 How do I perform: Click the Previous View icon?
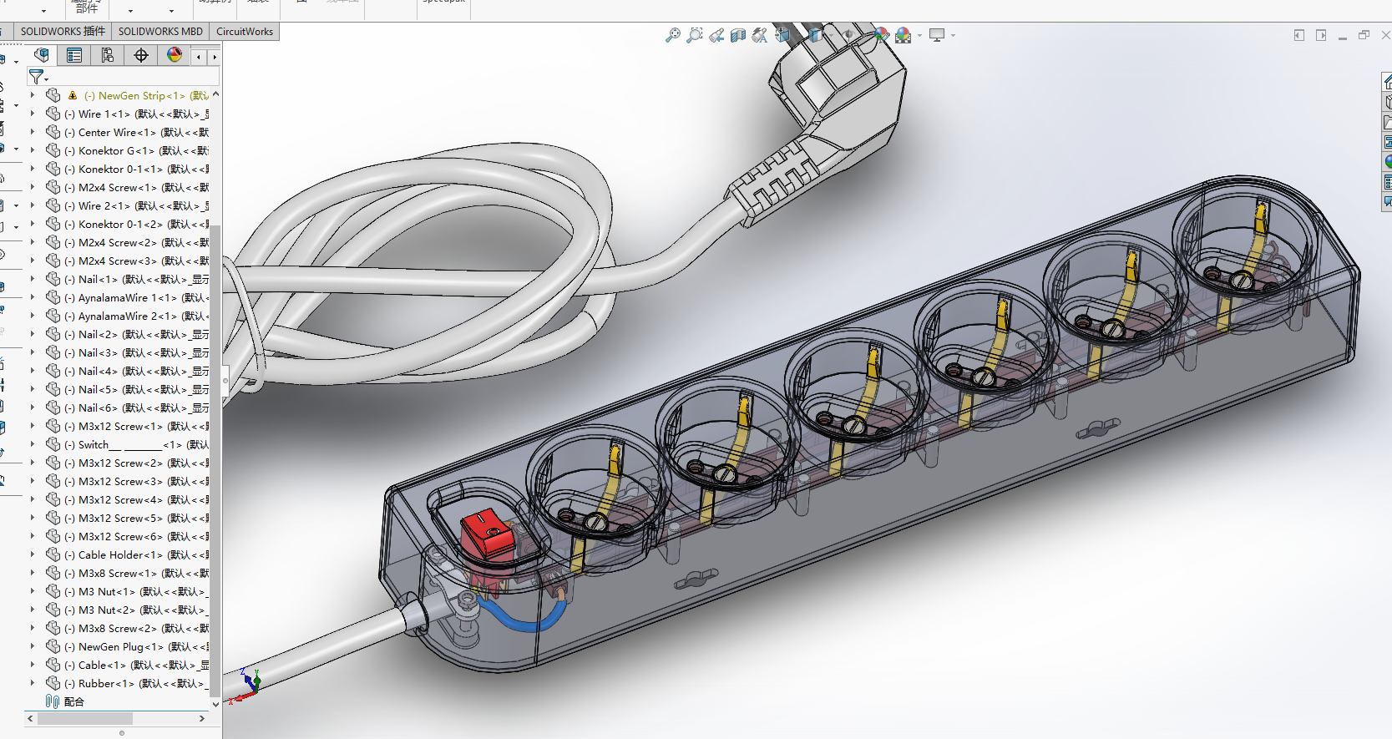click(x=716, y=35)
